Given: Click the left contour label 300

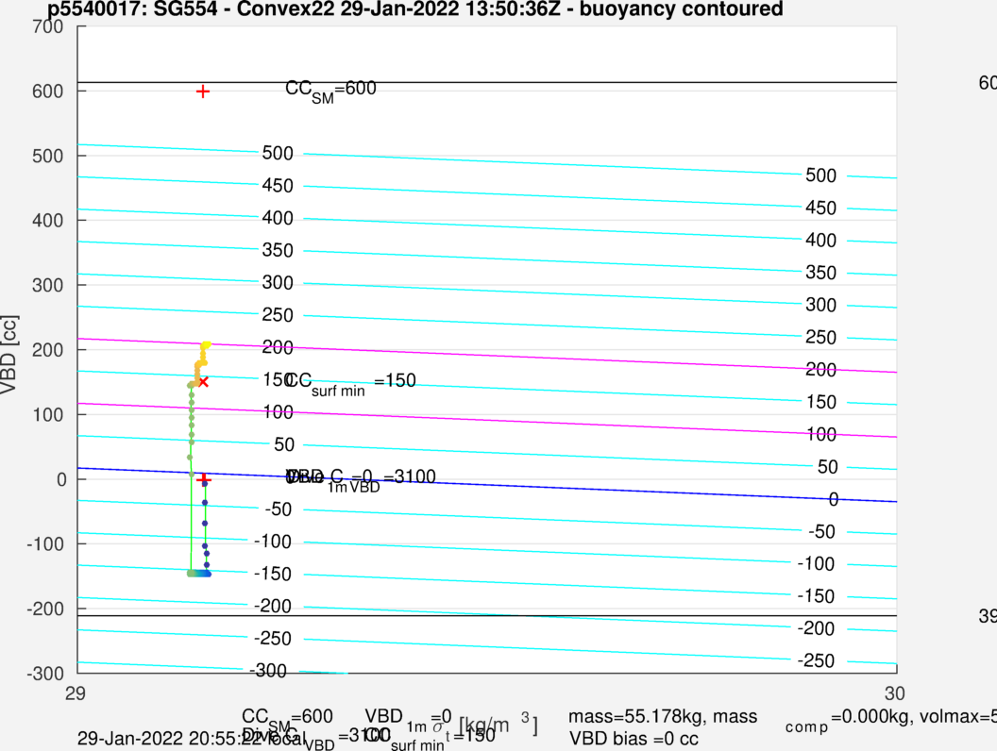Looking at the screenshot, I should pyautogui.click(x=278, y=283).
